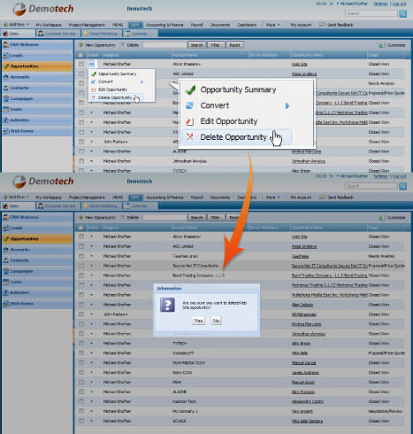Click the Filter button in upper screenshot

point(216,45)
